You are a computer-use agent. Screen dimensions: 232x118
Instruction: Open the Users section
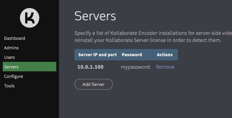tap(9, 57)
